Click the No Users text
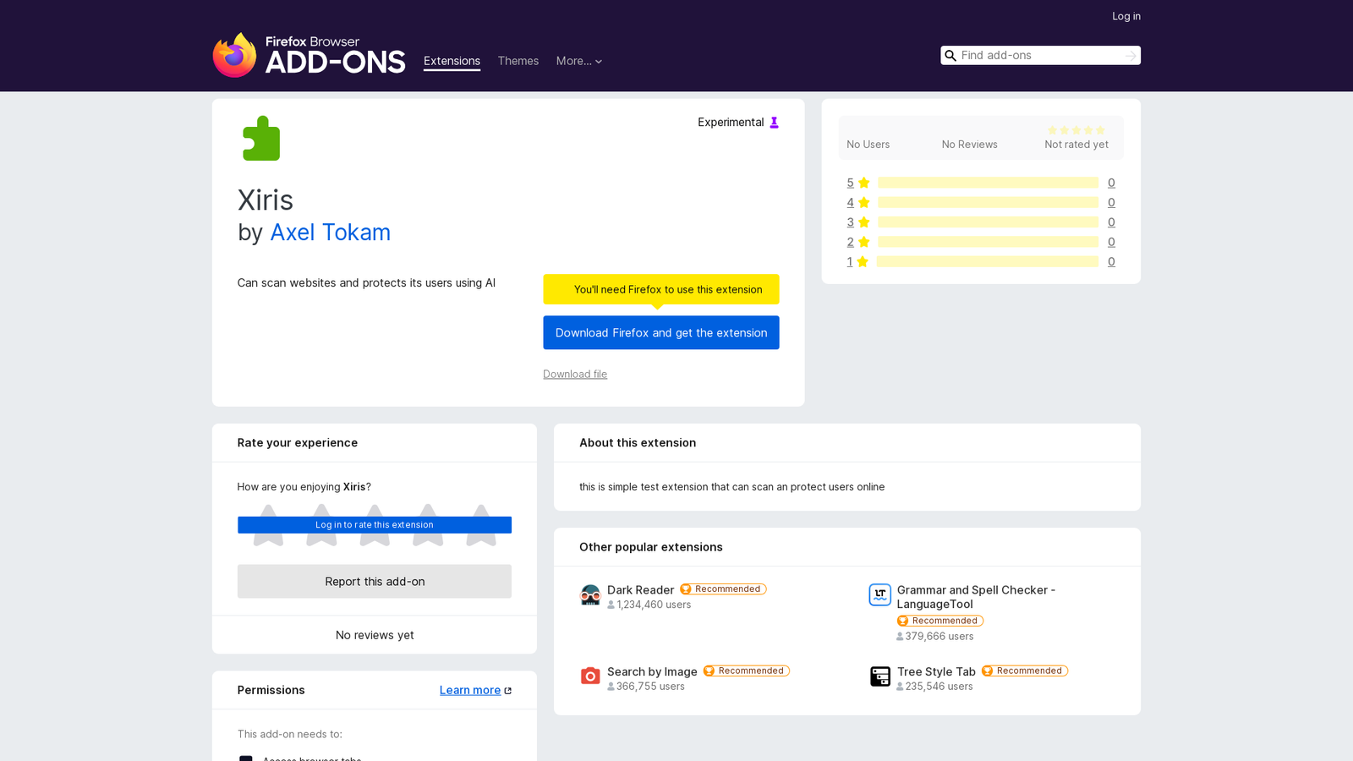1353x761 pixels. pos(868,145)
